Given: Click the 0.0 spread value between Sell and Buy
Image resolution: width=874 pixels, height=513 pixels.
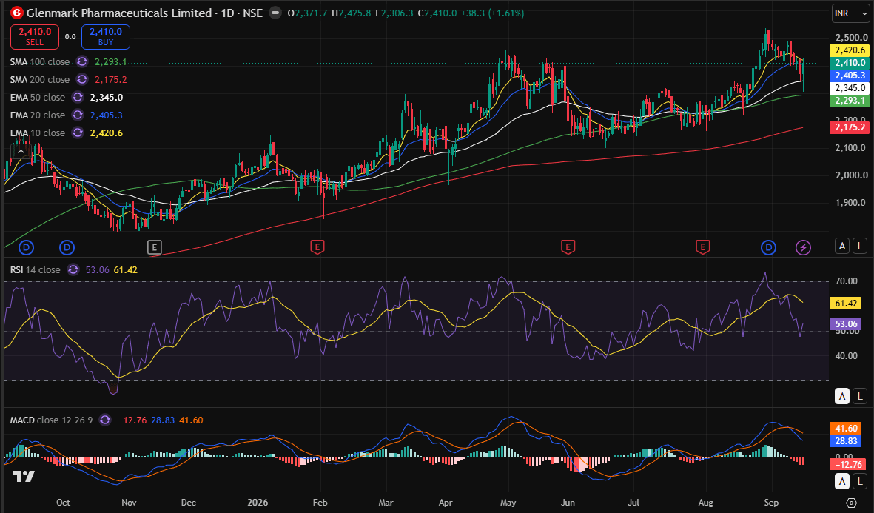Looking at the screenshot, I should click(x=70, y=37).
